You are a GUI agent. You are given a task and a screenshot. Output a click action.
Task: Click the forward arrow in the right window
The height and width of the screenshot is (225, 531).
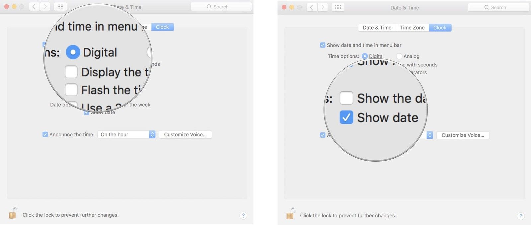coord(322,7)
